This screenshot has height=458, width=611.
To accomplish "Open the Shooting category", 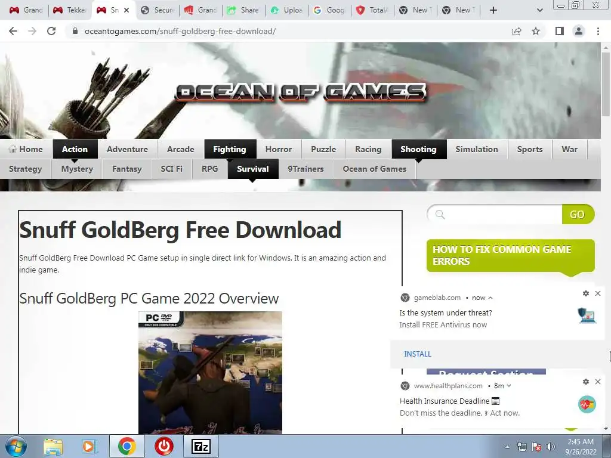I will [x=418, y=149].
